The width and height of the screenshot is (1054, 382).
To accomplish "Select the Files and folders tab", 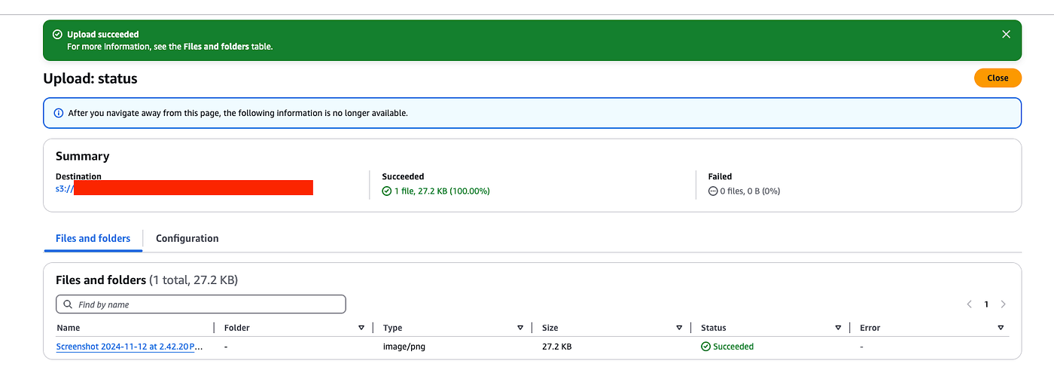I will (93, 238).
